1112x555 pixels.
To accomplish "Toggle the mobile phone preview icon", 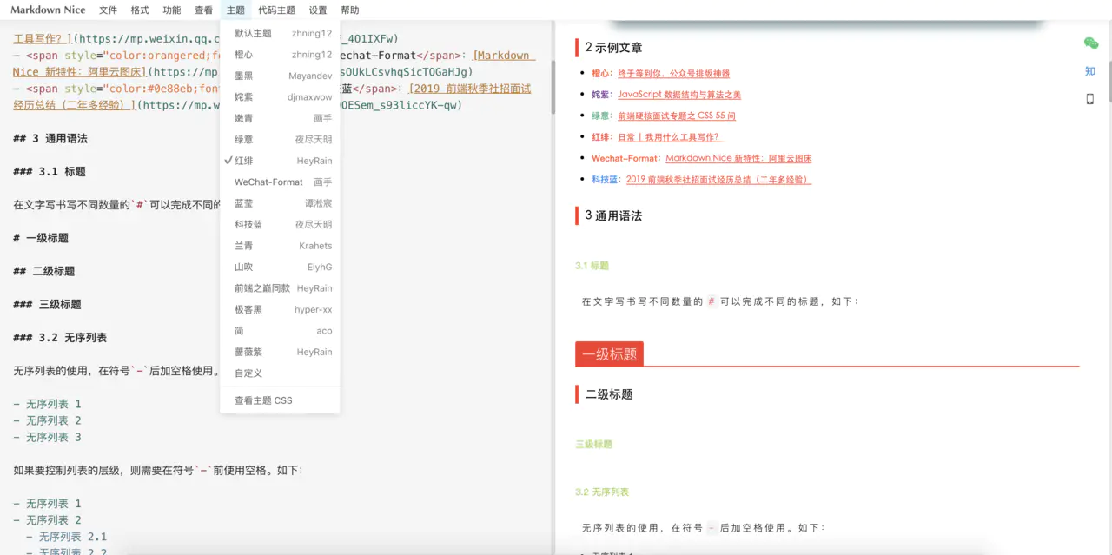I will click(x=1090, y=99).
